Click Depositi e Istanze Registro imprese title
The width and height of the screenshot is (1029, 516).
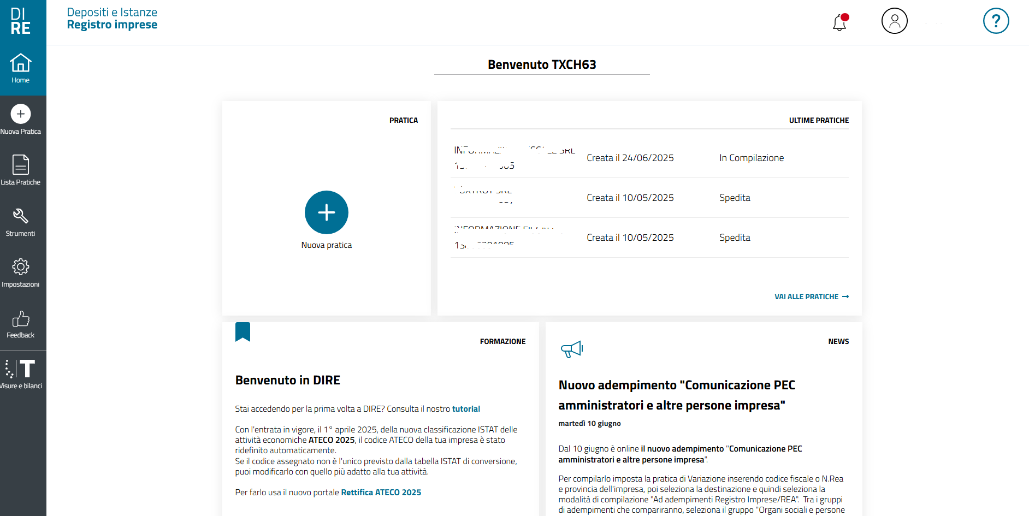pyautogui.click(x=112, y=19)
